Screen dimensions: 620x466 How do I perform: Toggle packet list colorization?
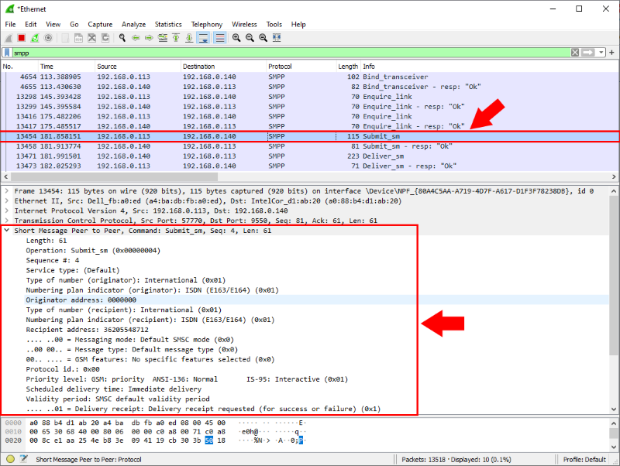pyautogui.click(x=220, y=38)
